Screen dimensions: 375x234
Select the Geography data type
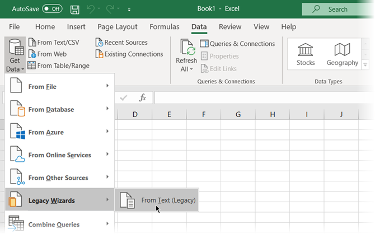342,54
